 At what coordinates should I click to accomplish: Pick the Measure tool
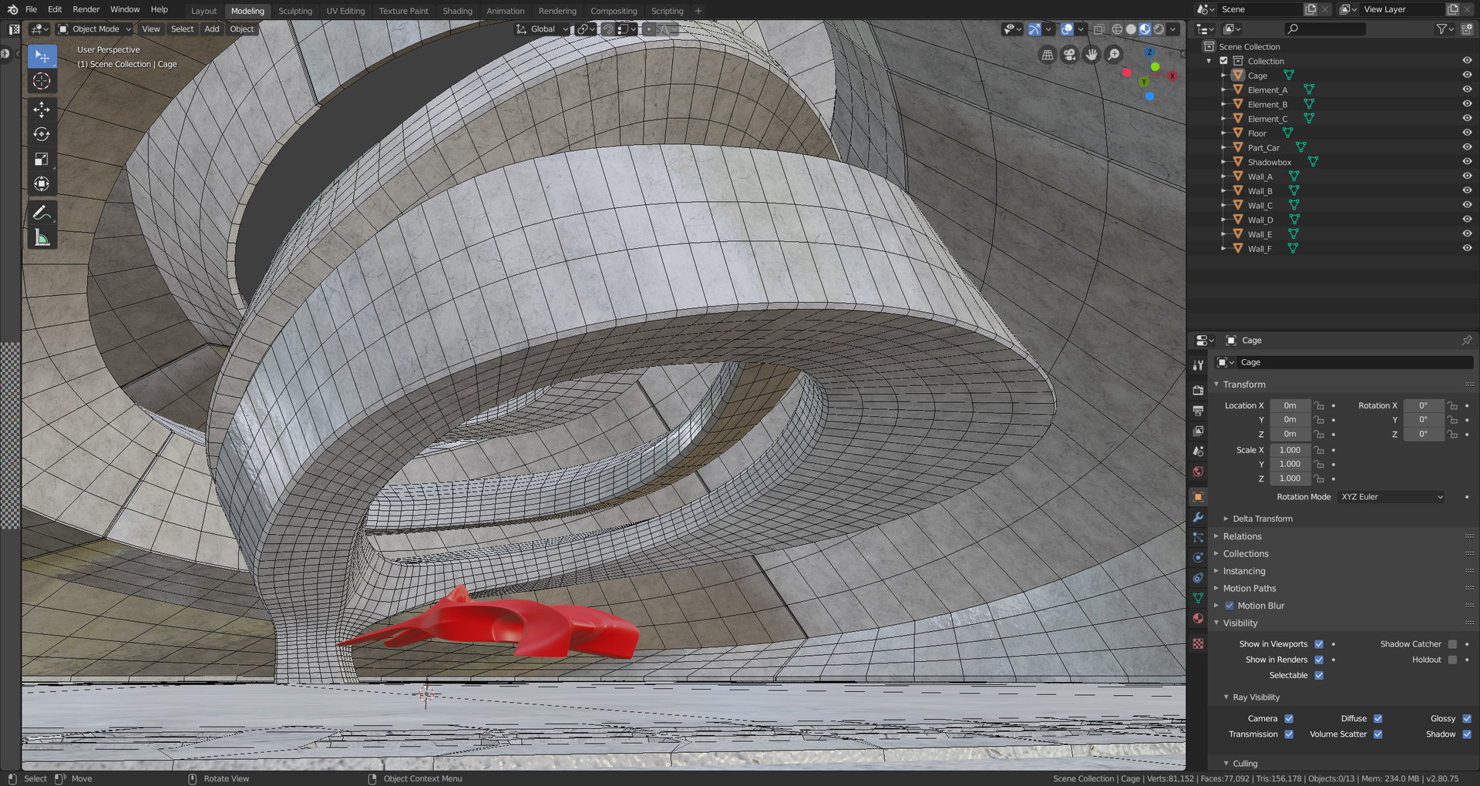pyautogui.click(x=42, y=237)
